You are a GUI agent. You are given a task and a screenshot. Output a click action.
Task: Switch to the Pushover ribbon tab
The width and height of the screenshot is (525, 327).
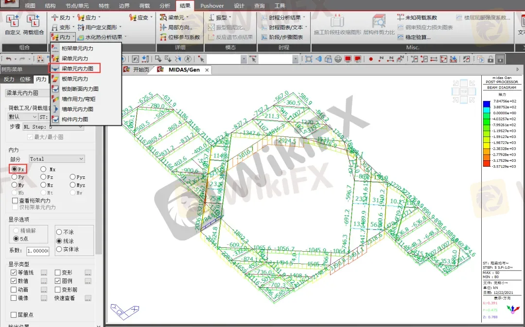point(212,6)
